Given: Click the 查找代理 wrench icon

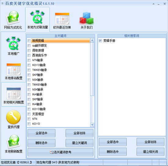Looking at the screenshot, I should (x=13, y=117).
